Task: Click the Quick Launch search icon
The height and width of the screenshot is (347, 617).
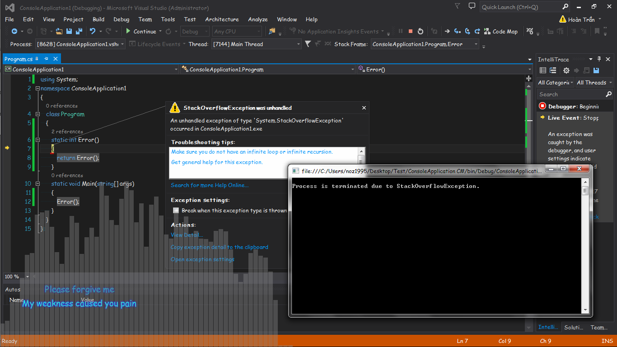Action: pyautogui.click(x=566, y=7)
